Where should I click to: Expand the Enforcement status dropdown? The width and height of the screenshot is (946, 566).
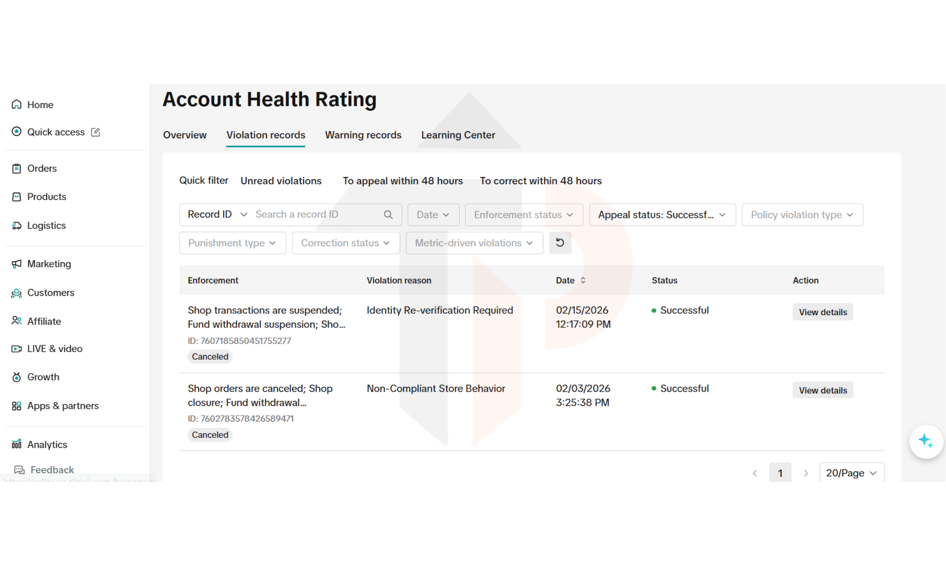coord(524,215)
